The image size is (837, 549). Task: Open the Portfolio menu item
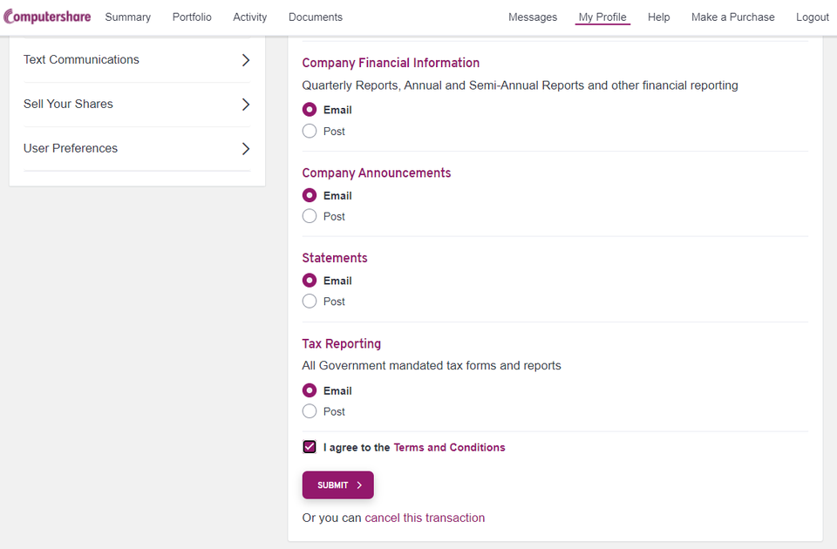point(192,17)
